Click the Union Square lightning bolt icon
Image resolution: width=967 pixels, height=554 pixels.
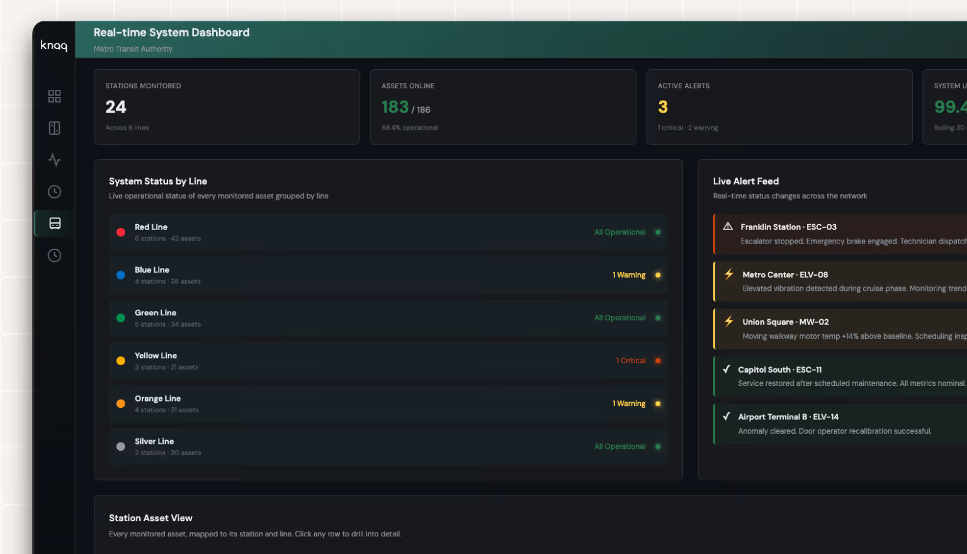click(729, 321)
